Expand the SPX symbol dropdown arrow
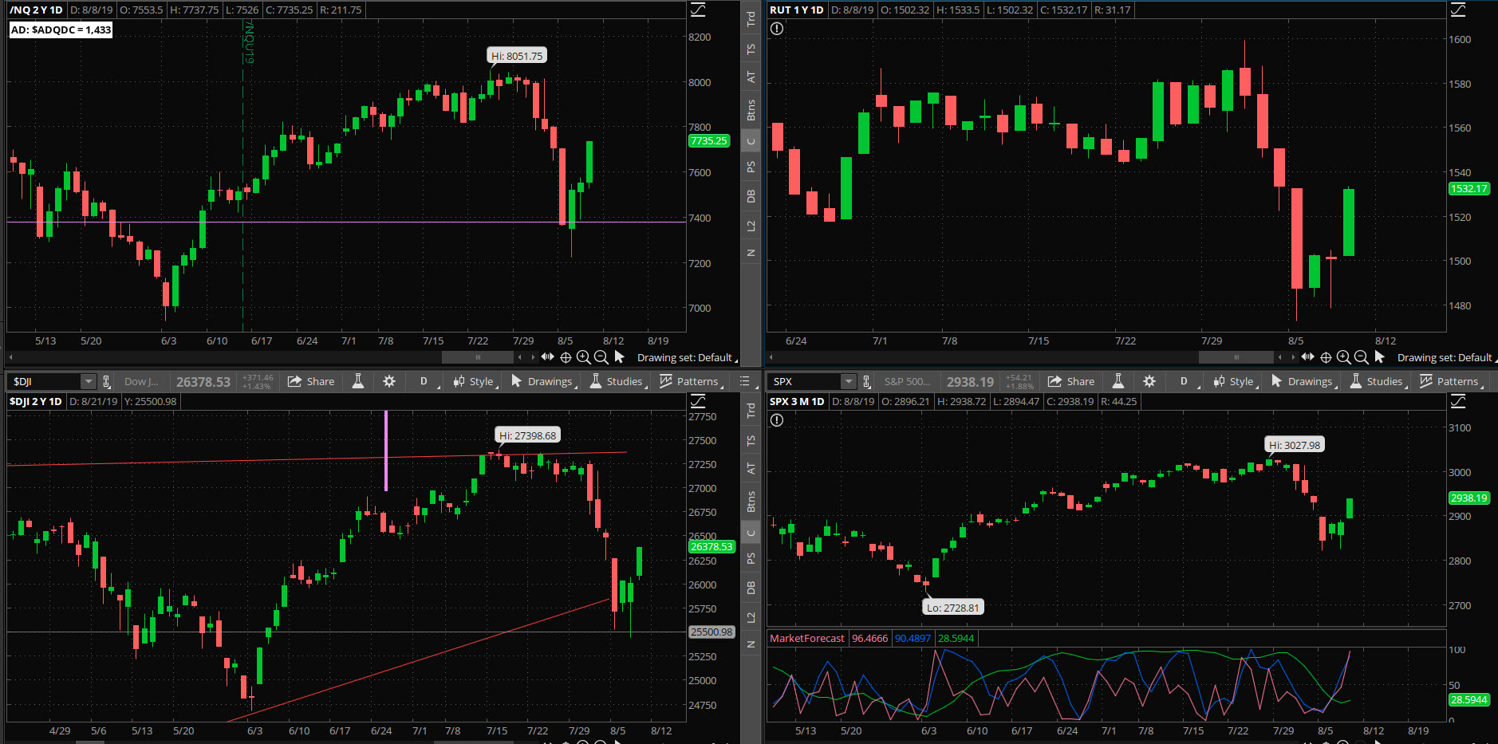This screenshot has height=744, width=1498. click(849, 382)
